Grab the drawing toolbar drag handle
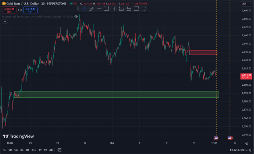Image resolution: width=254 pixels, height=154 pixels. (x=78, y=9)
